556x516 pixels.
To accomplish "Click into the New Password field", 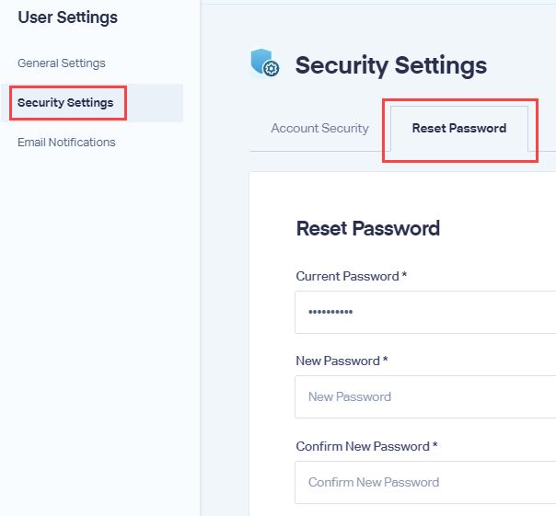I will pos(425,397).
